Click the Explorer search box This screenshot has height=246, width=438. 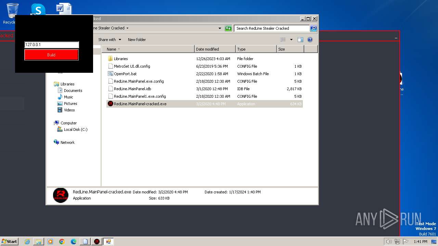point(272,28)
